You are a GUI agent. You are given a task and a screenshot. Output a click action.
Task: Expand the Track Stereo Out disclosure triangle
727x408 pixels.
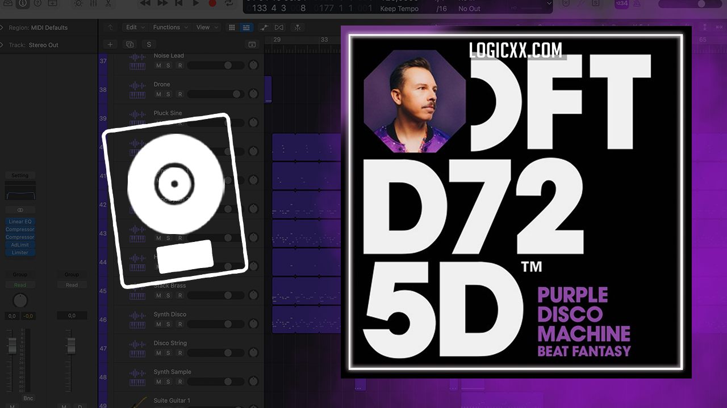(2, 45)
